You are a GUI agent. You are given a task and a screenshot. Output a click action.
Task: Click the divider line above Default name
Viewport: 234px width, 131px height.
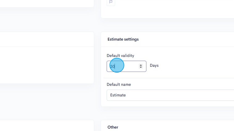[x=169, y=78]
